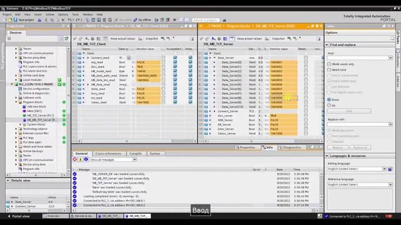The image size is (401, 225).
Task: Enable the Match case checkbox
Action: [329, 69]
